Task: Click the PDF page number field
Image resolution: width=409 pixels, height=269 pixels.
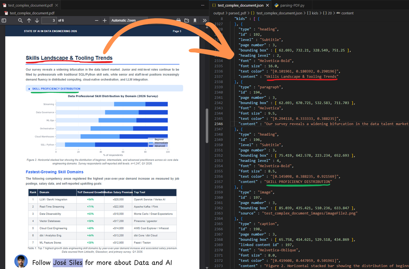Action: (49, 20)
